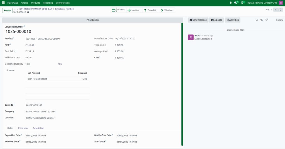Click the Print Labels button
The height and width of the screenshot is (149, 285).
pos(92,20)
